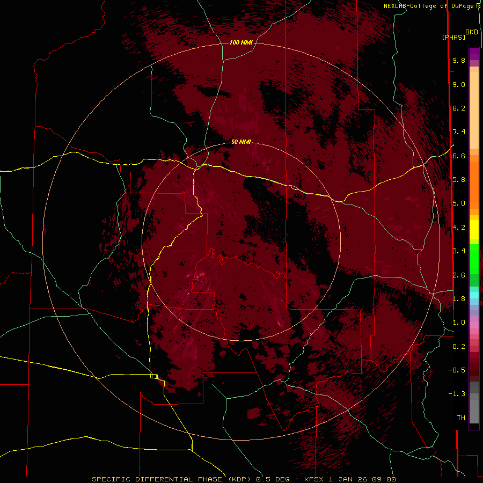
Task: Click the 0.2 value on color scale
Action: pos(459,347)
